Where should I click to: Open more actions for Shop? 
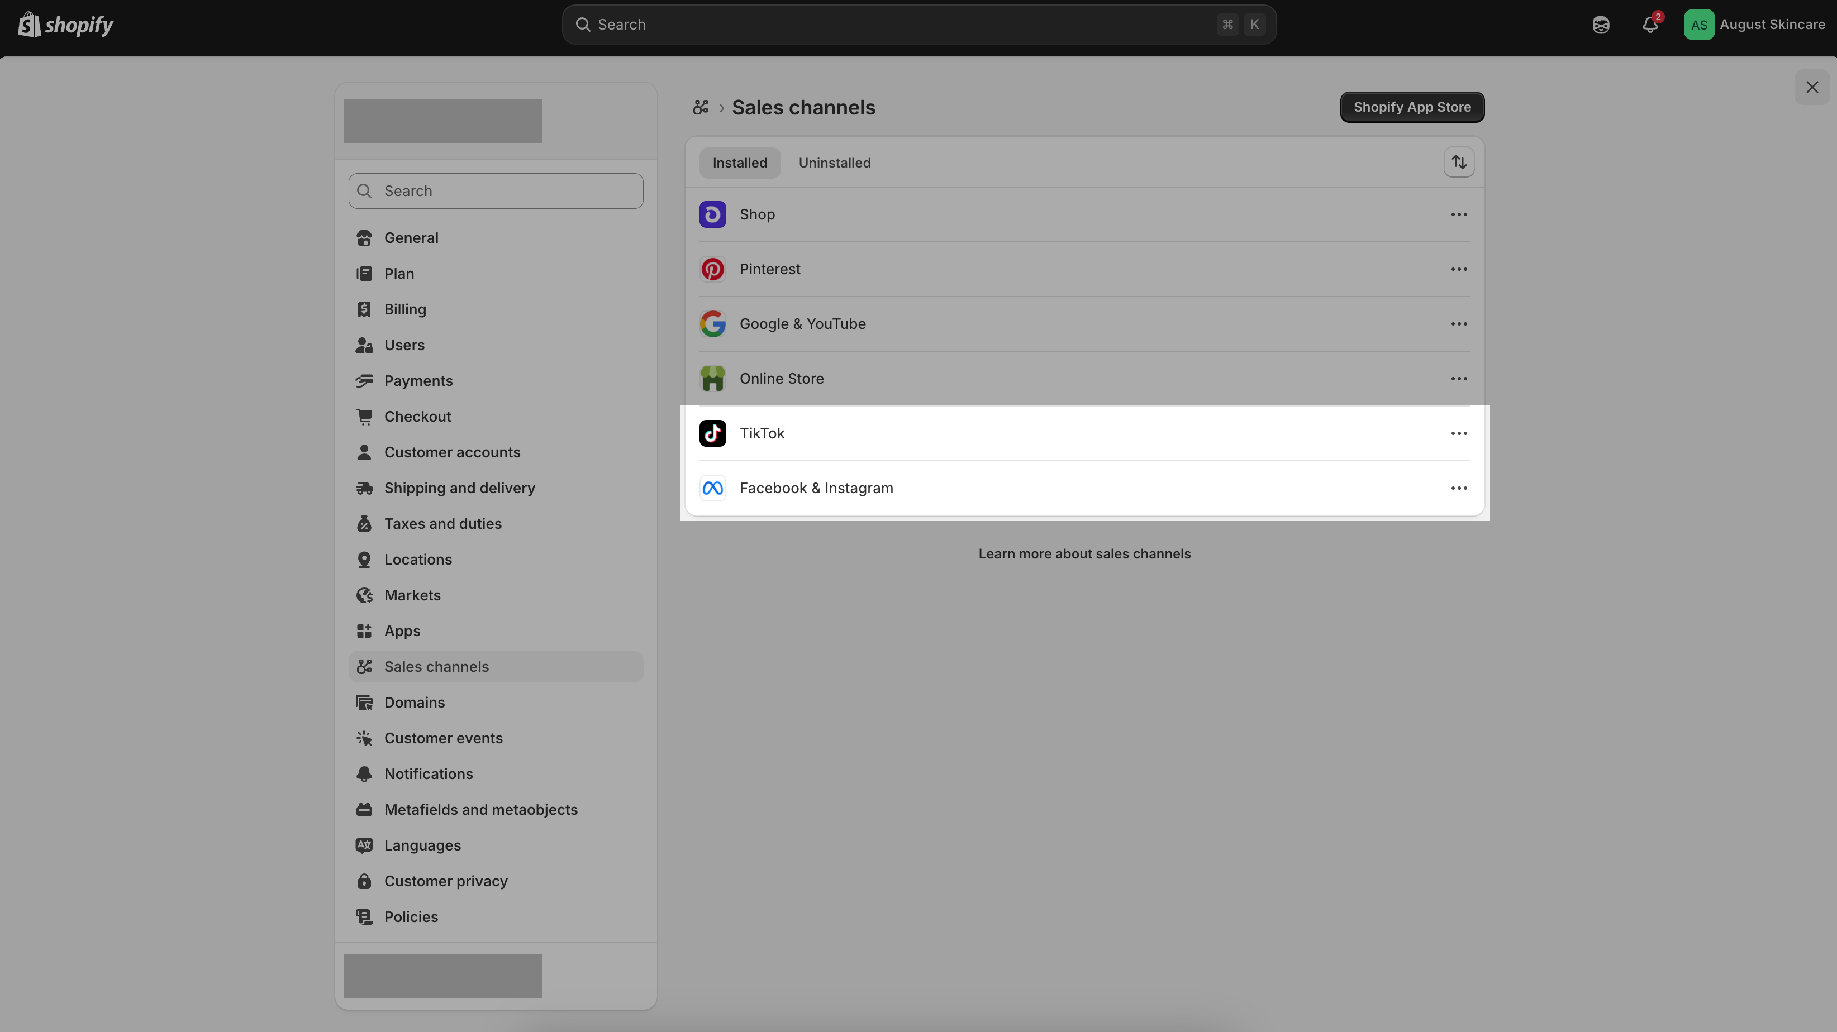click(x=1459, y=214)
